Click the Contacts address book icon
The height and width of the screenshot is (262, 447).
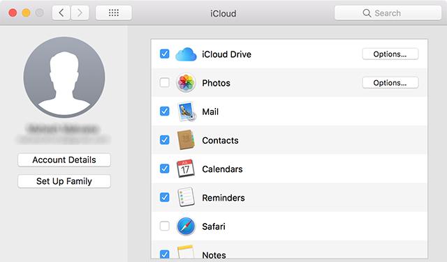pyautogui.click(x=186, y=140)
